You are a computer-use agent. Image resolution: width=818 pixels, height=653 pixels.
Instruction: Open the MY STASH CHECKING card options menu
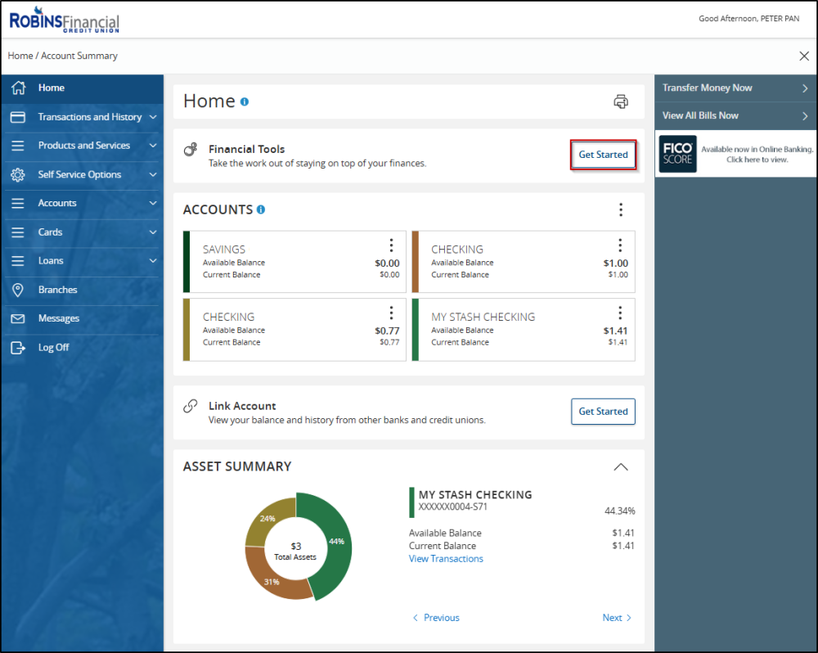620,312
